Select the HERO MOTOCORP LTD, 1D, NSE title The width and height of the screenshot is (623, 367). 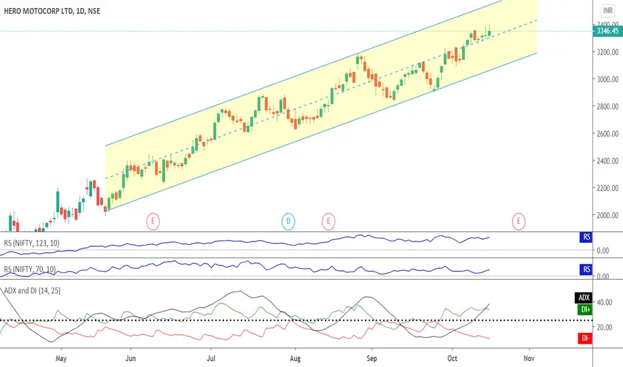tap(52, 11)
